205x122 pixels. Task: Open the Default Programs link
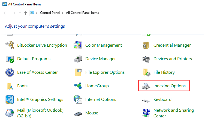coord(34,59)
